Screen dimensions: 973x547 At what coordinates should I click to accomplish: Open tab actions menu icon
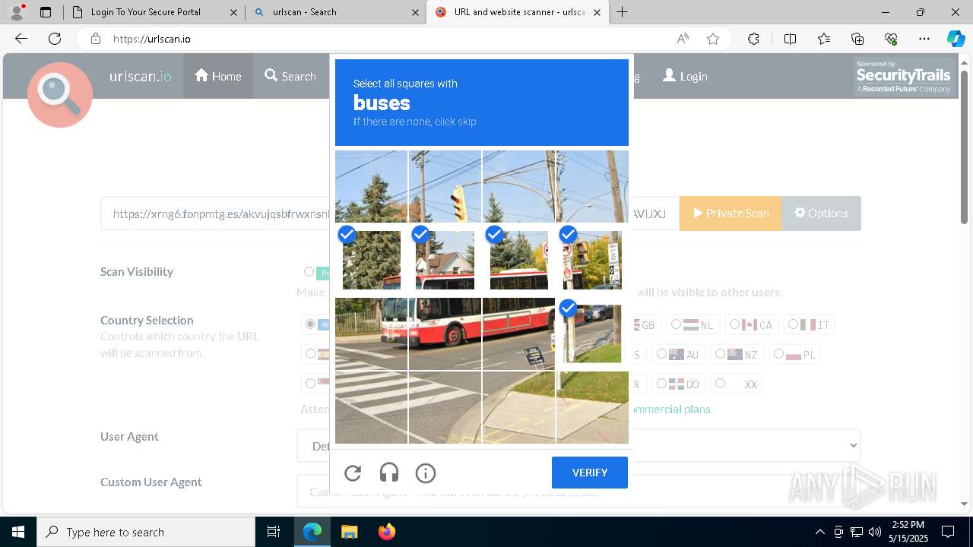(46, 12)
